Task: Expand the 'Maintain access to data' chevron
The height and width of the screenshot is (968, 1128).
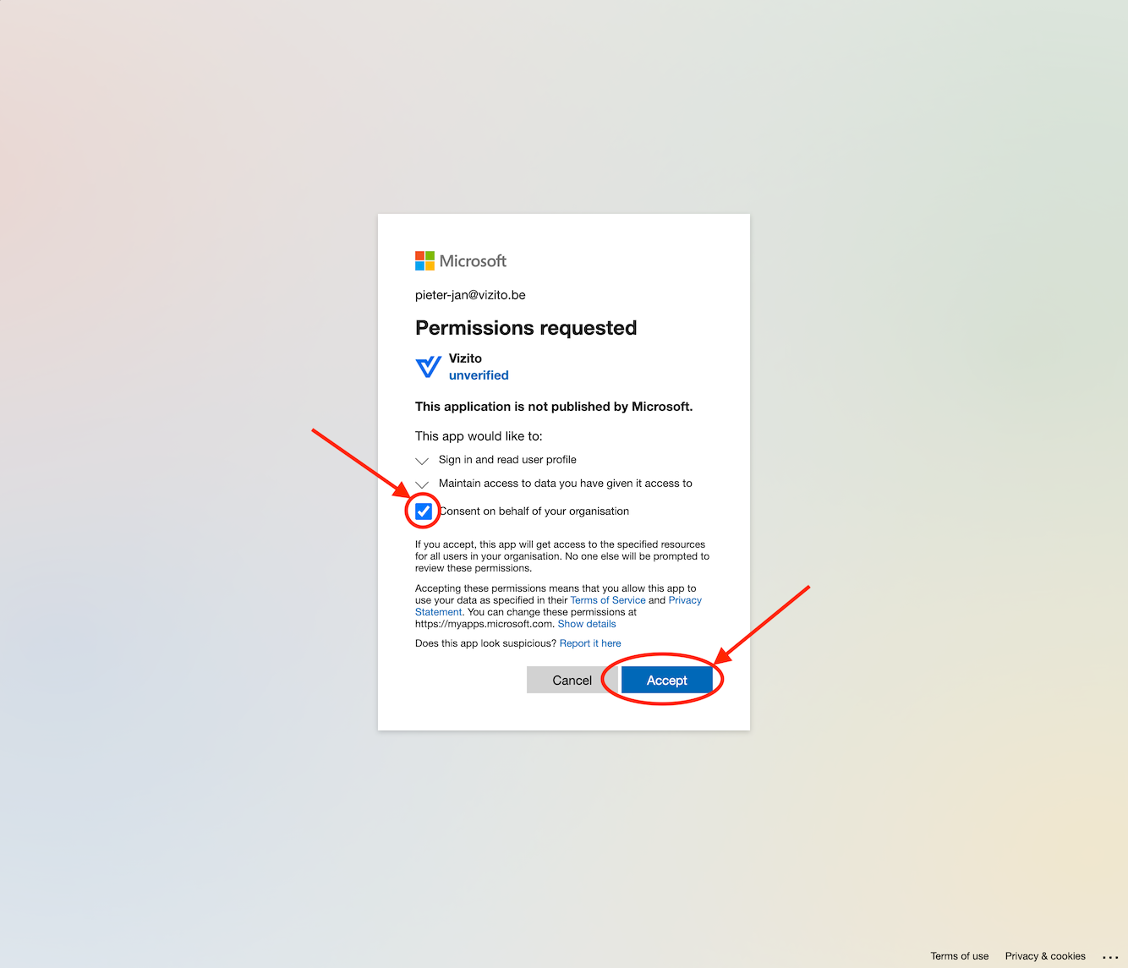Action: tap(422, 484)
